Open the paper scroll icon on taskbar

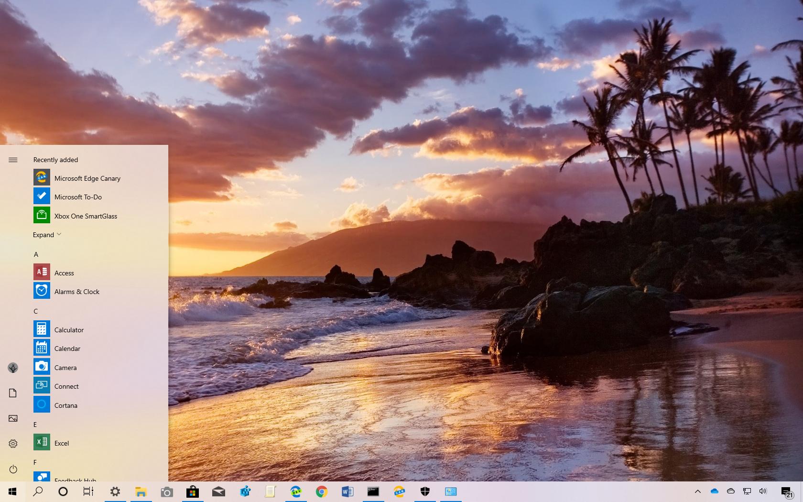tap(270, 491)
